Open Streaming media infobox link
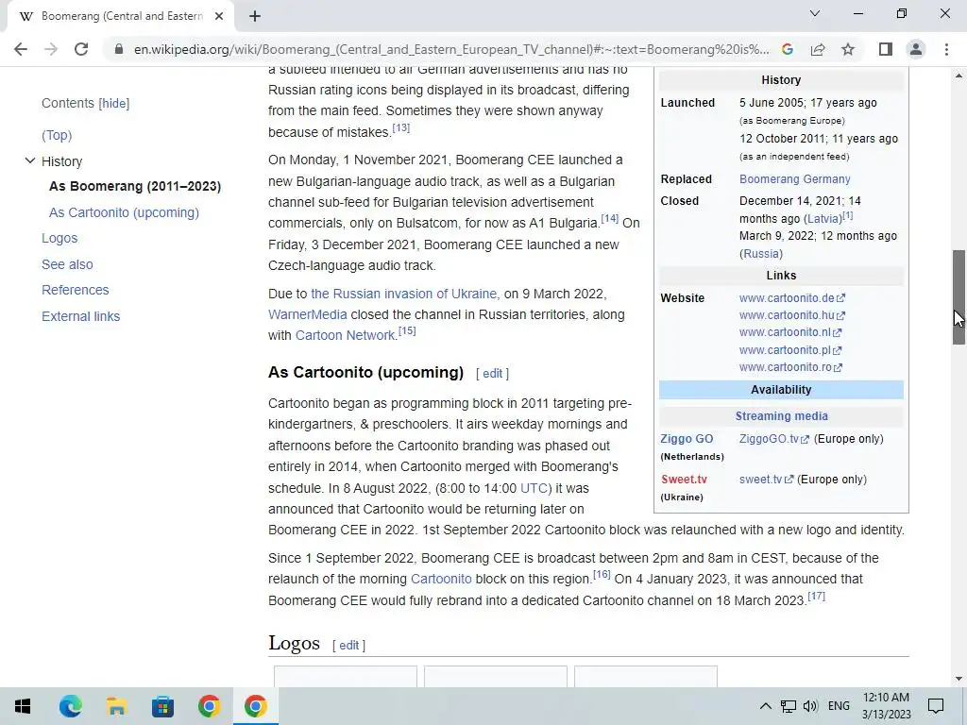967x725 pixels. coord(781,416)
